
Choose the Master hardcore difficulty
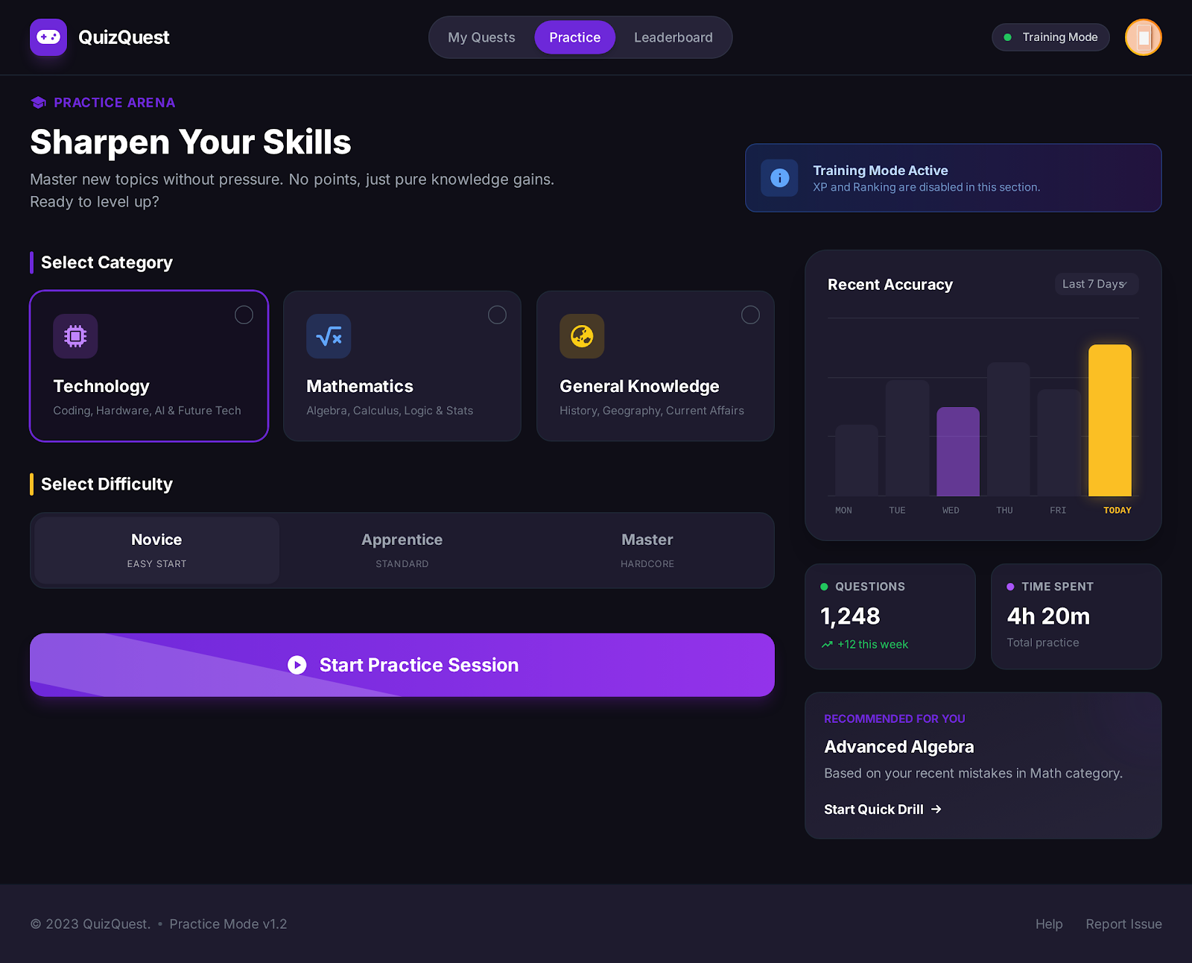[x=647, y=550]
